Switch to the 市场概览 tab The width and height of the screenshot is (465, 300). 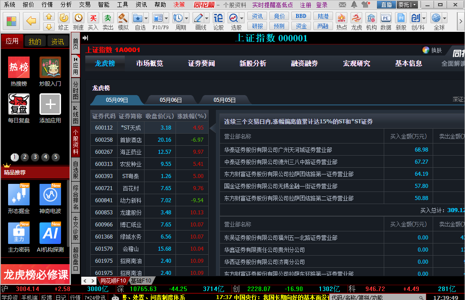coord(149,63)
